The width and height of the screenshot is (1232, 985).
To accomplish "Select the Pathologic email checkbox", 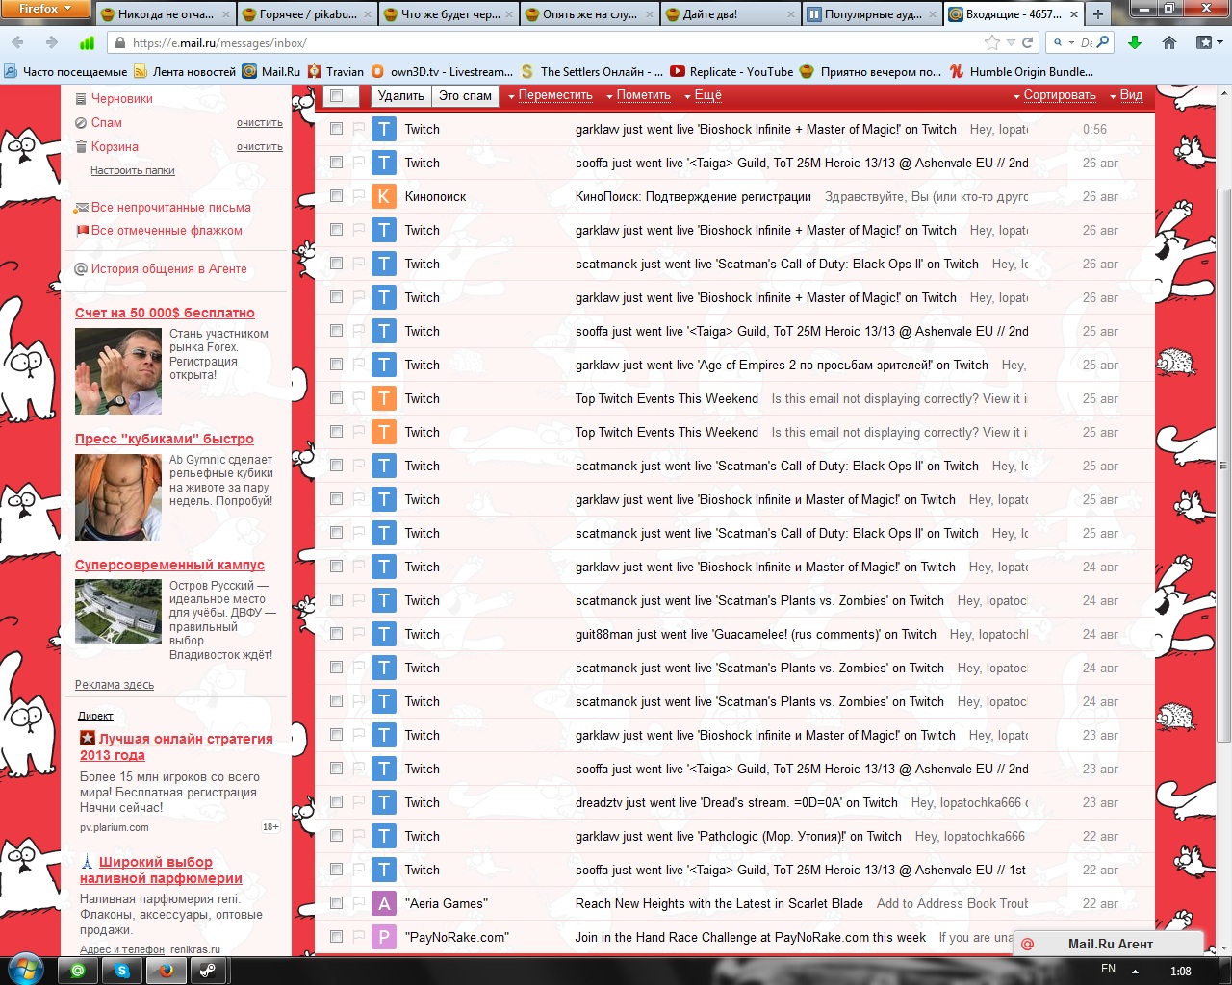I will click(x=336, y=836).
